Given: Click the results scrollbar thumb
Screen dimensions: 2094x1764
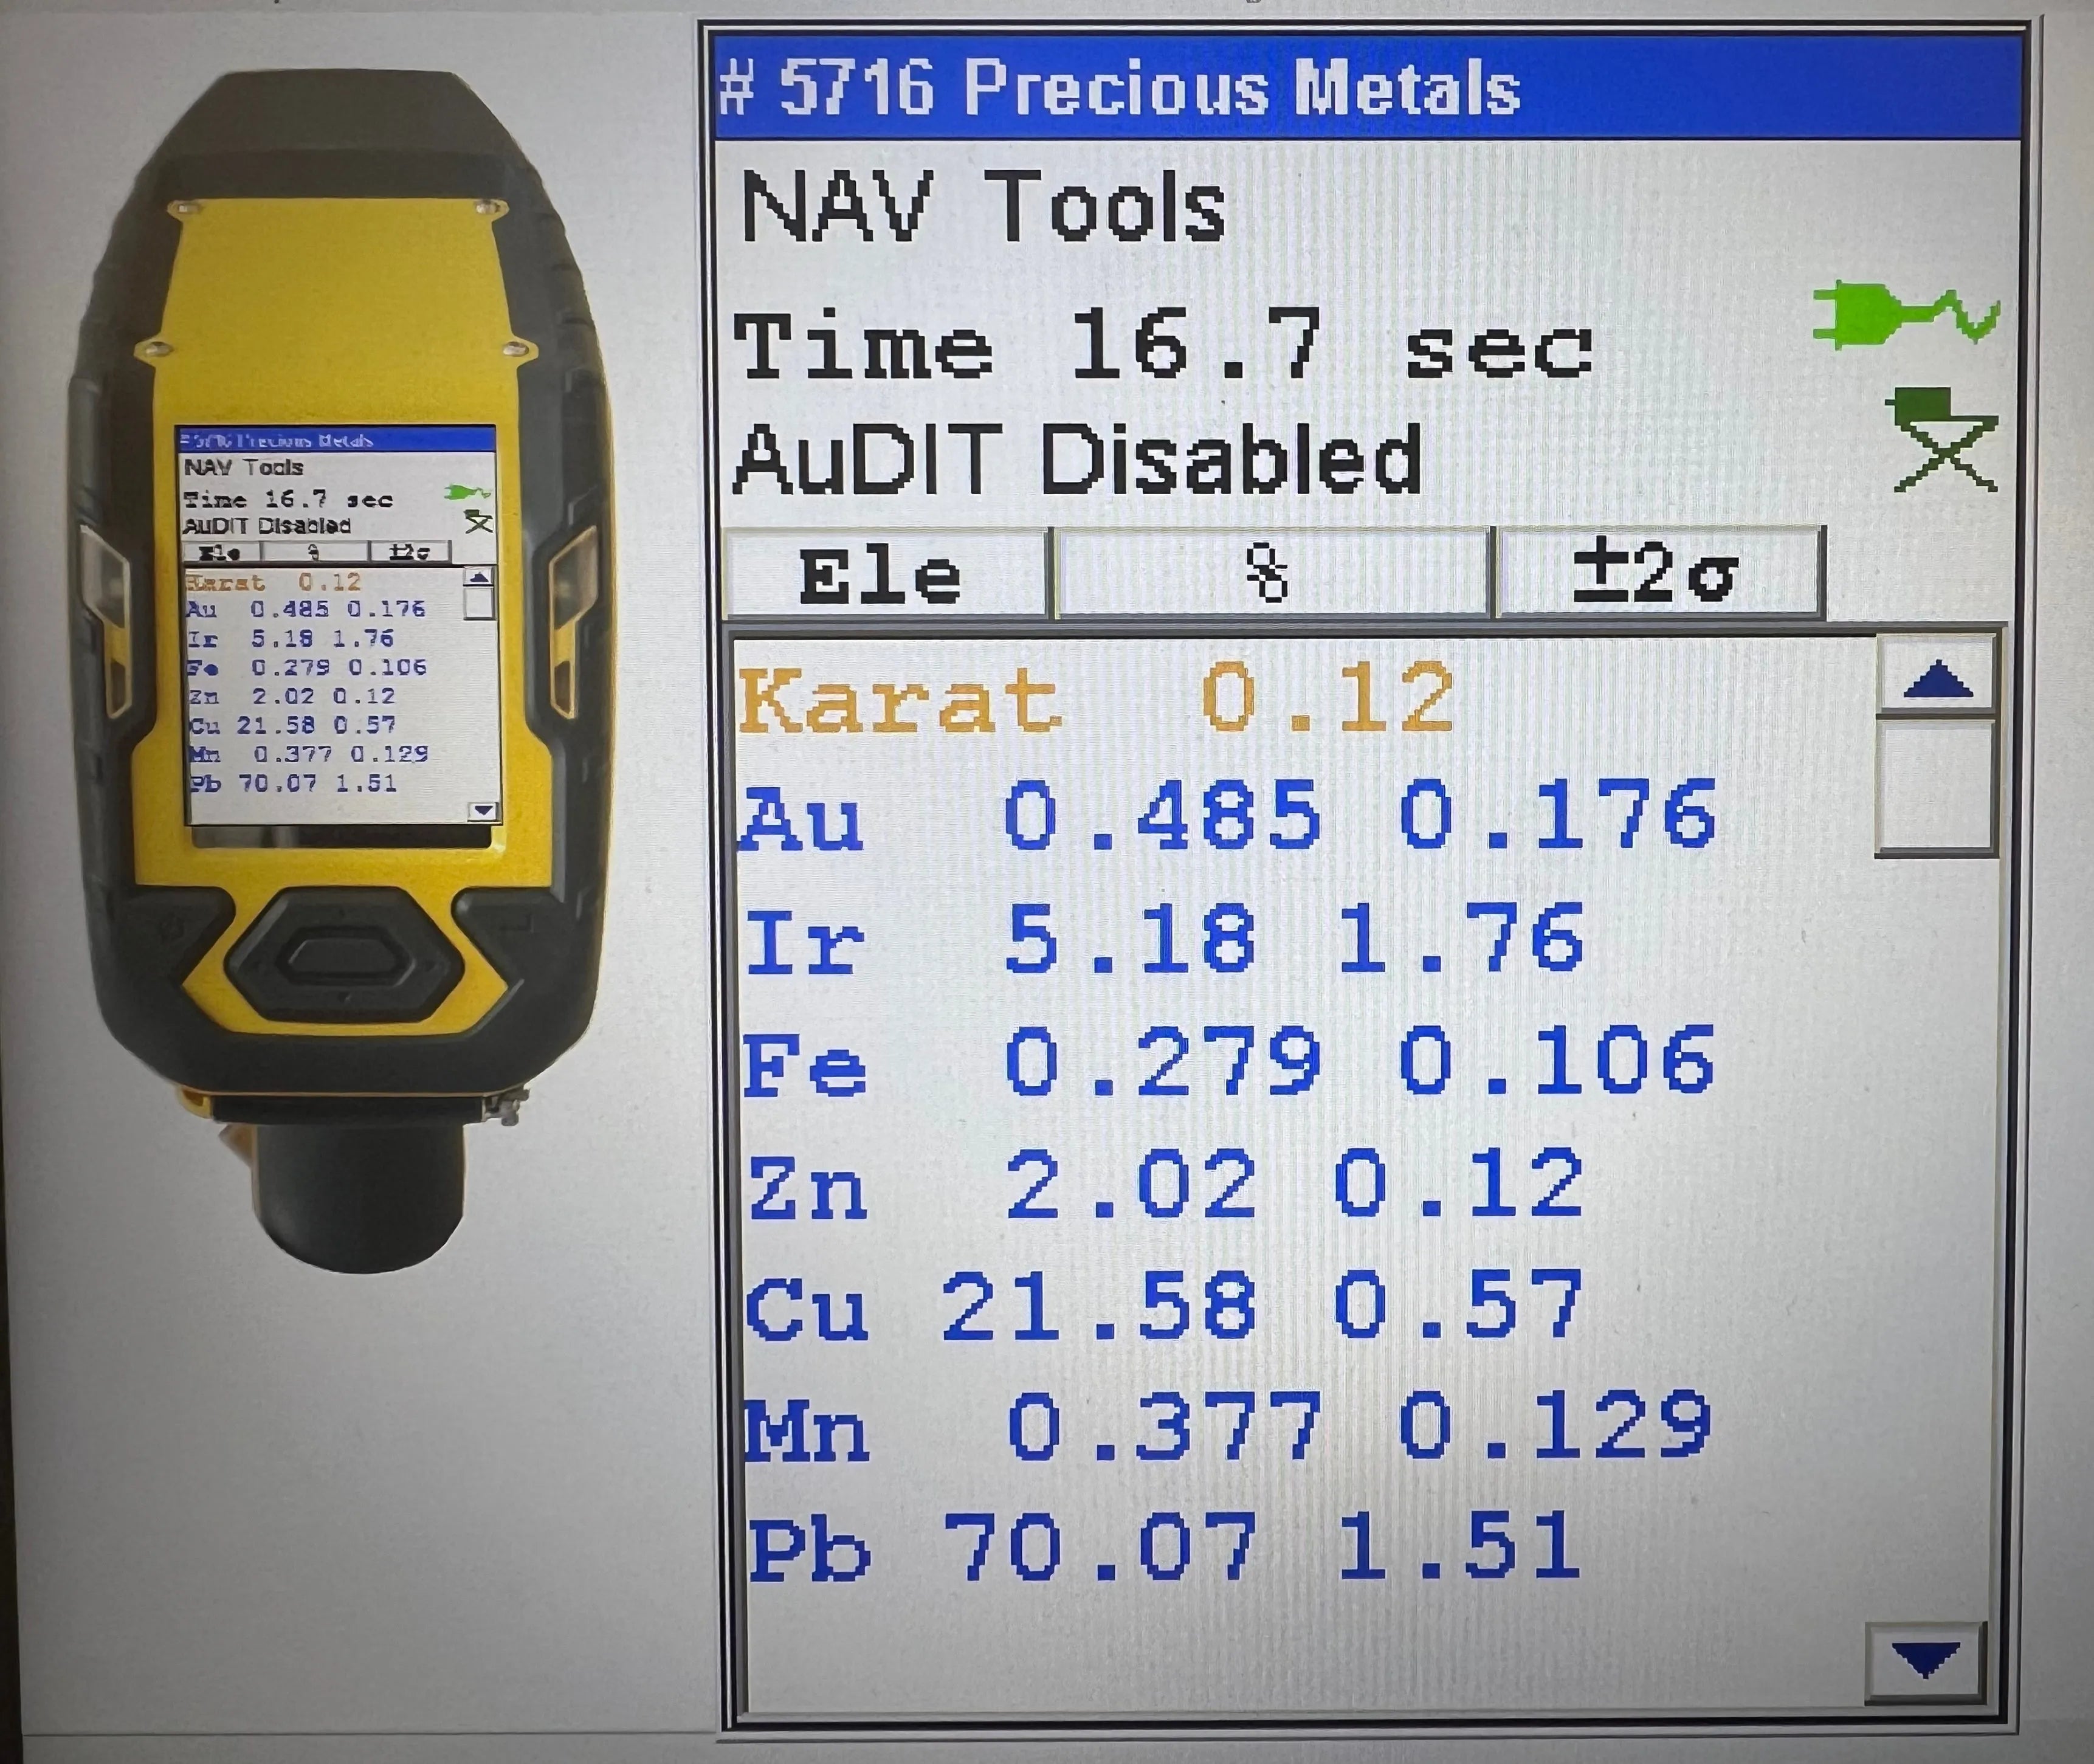Looking at the screenshot, I should pyautogui.click(x=1936, y=787).
